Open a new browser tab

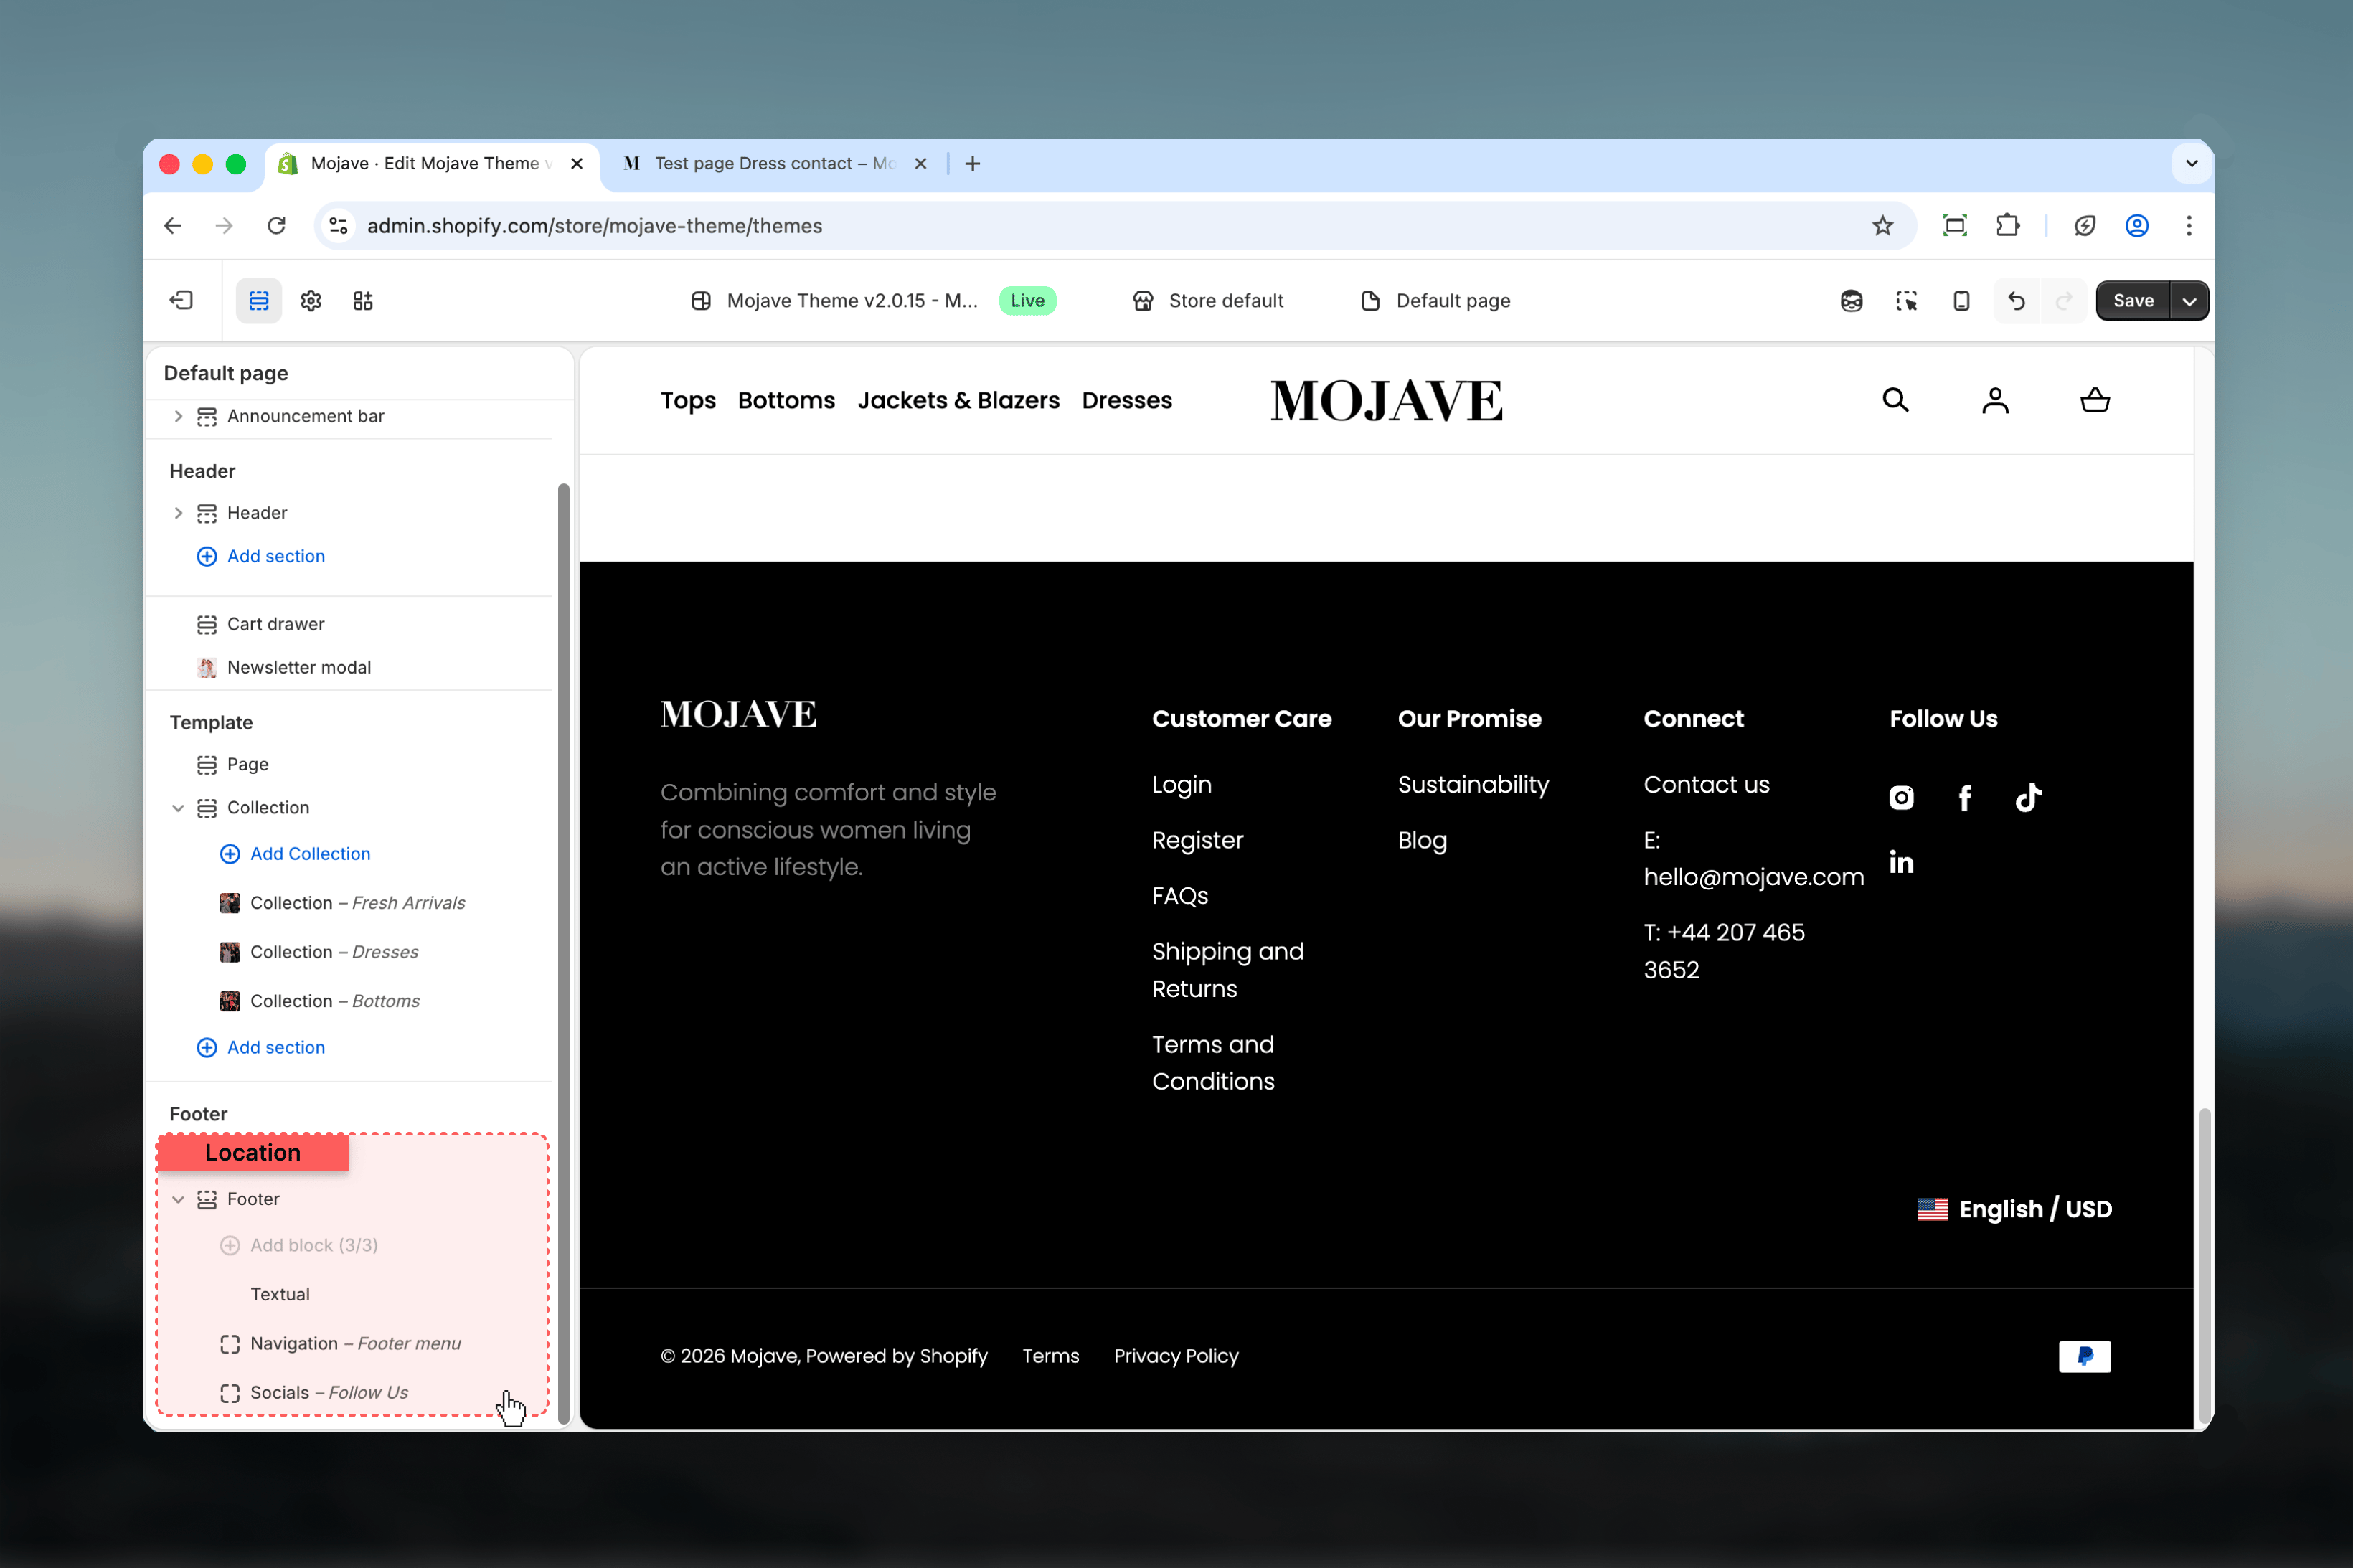pyautogui.click(x=972, y=163)
